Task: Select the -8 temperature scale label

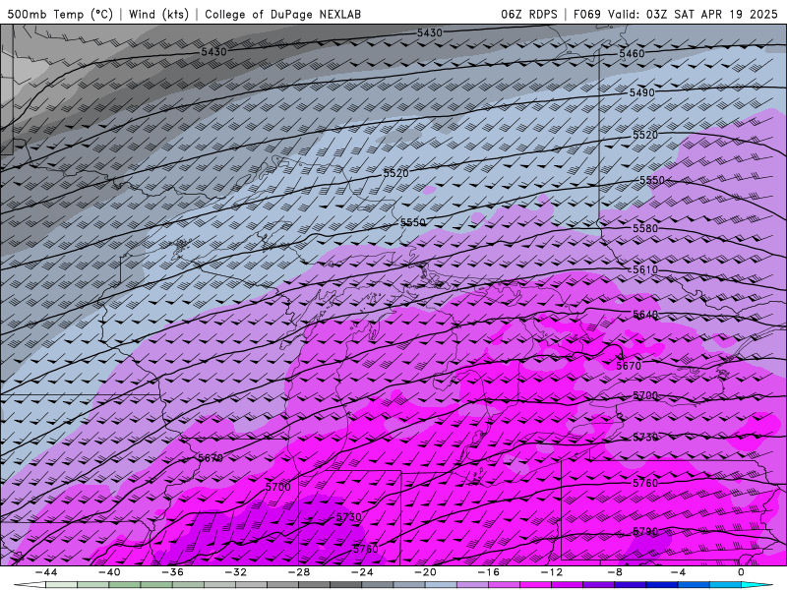Action: tap(615, 572)
